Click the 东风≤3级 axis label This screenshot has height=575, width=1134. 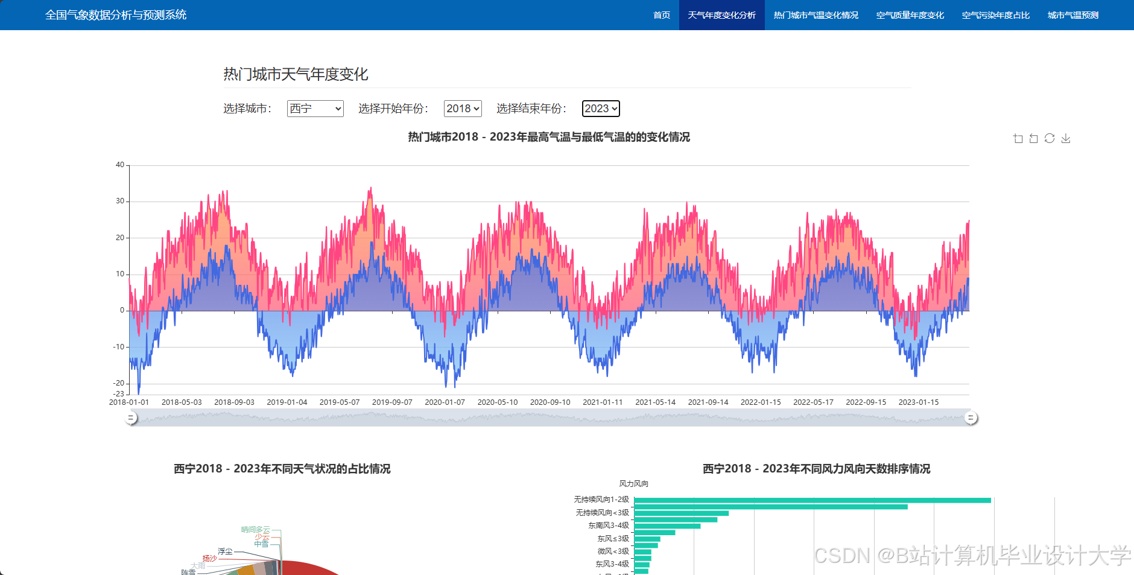pos(613,539)
